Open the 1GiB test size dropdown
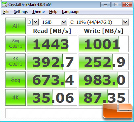Image resolution: width=134 pixels, height=122 pixels. pyautogui.click(x=54, y=22)
